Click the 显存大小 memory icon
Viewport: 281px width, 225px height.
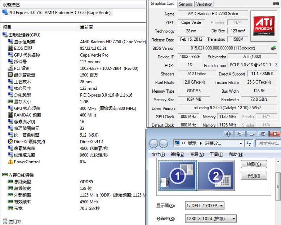pyautogui.click(x=10, y=101)
